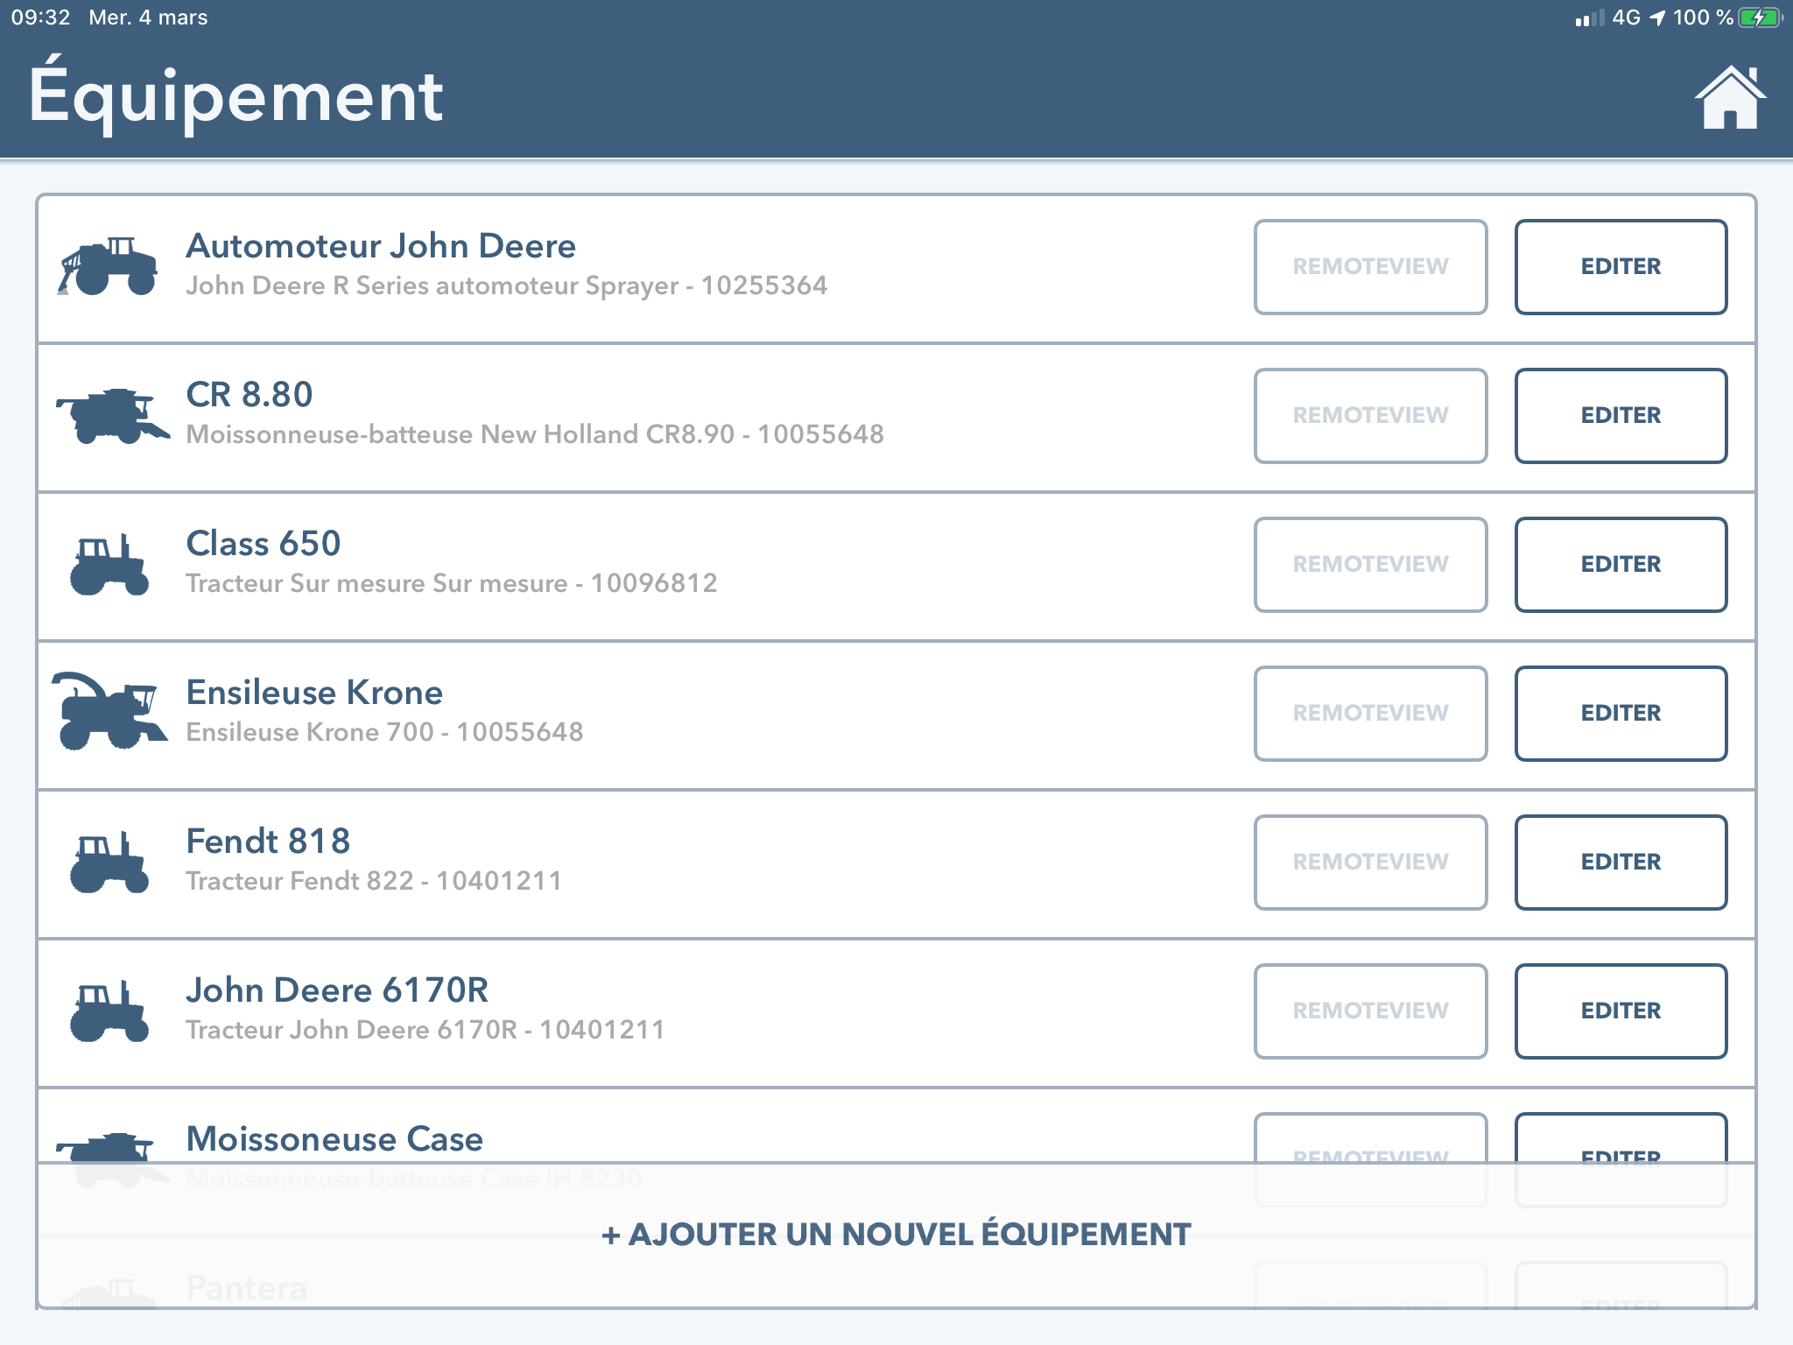This screenshot has width=1793, height=1345.
Task: Edit the John Deere 6170R tractor
Action: pos(1621,1011)
